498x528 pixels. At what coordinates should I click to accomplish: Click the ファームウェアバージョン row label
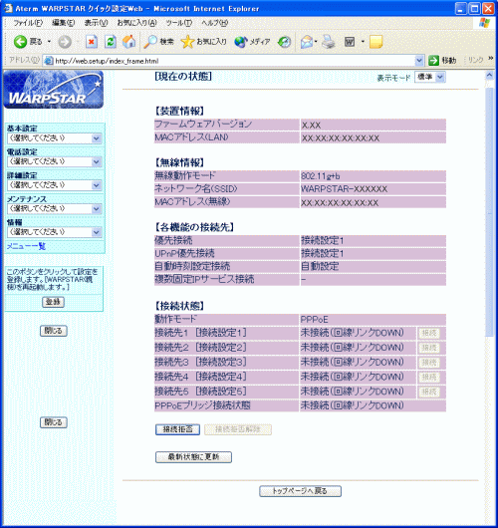[203, 125]
